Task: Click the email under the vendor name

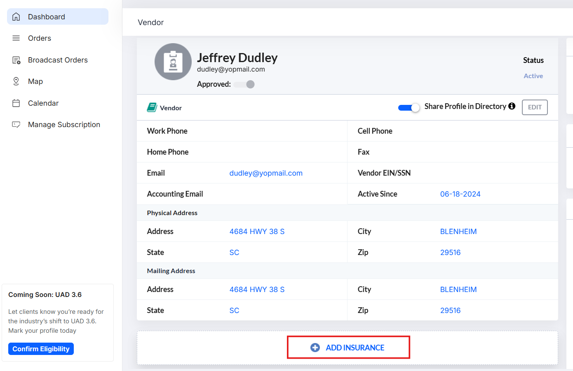Action: click(231, 70)
